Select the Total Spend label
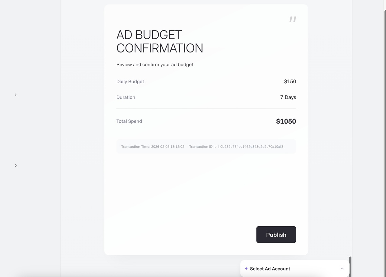This screenshot has width=386, height=277. [129, 121]
